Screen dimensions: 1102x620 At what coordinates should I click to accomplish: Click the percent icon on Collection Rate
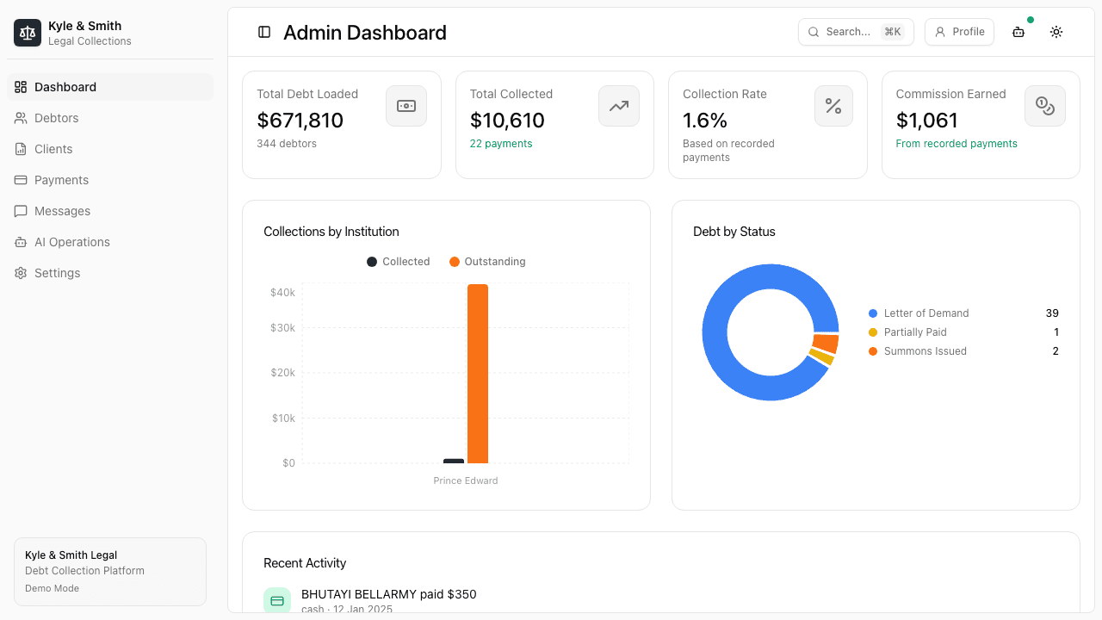pos(833,105)
